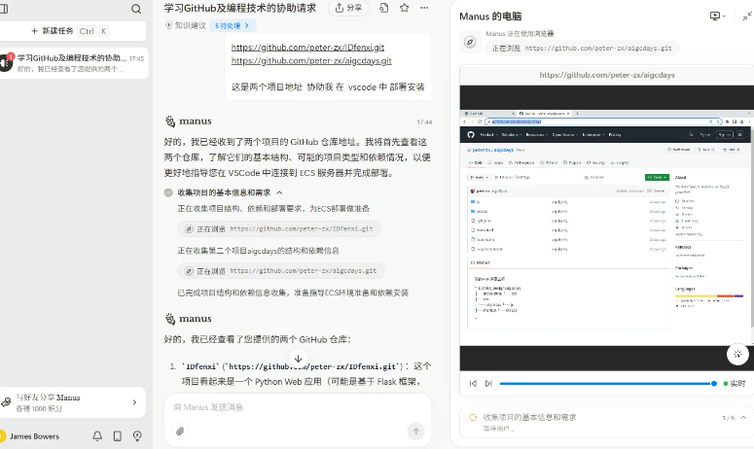Click the browser preview screenshot thumbnail
This screenshot has width=754, height=449.
(x=607, y=228)
